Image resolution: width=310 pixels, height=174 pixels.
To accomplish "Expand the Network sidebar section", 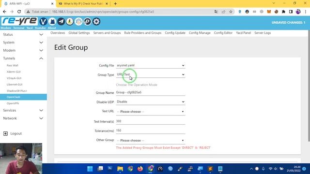I will pos(23,118).
